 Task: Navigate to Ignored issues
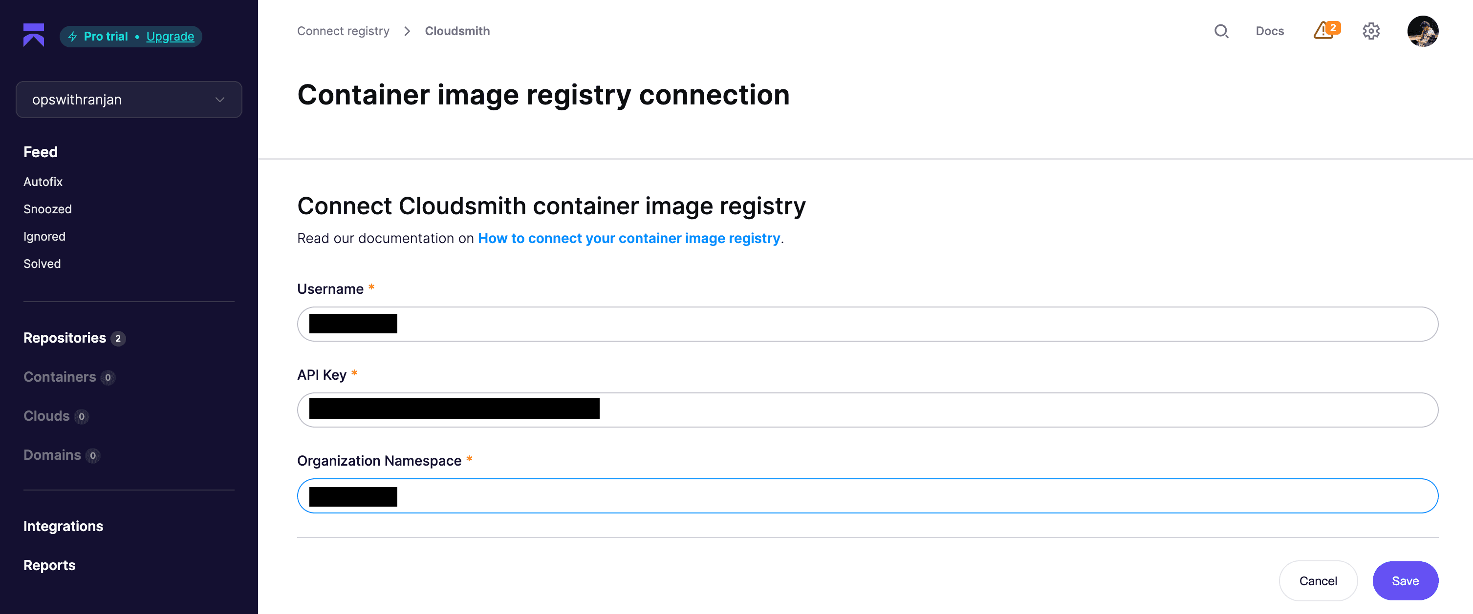(44, 236)
